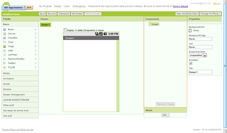This screenshot has height=133, width=227.
Task: Click the BackgroundImage None... field
Action: 201,39
